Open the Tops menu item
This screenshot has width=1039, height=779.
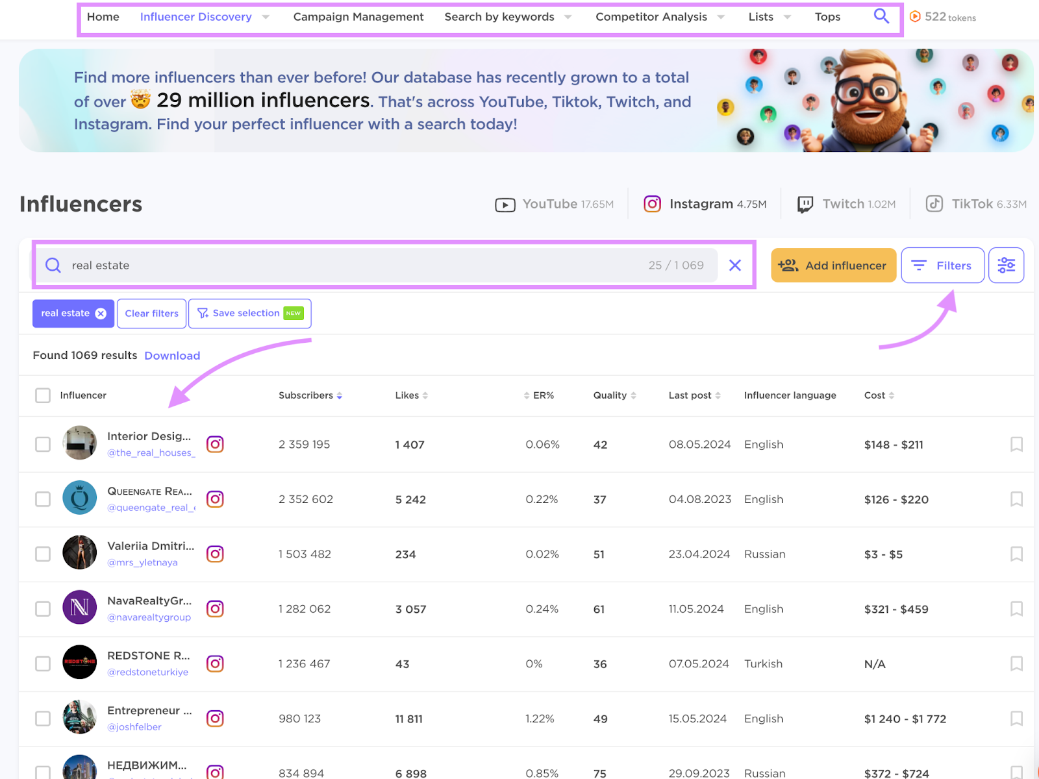coord(827,17)
